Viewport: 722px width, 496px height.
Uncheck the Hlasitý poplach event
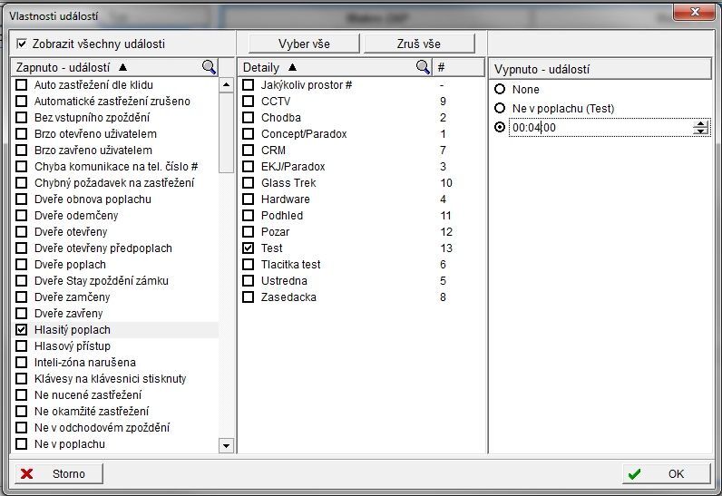[22, 330]
